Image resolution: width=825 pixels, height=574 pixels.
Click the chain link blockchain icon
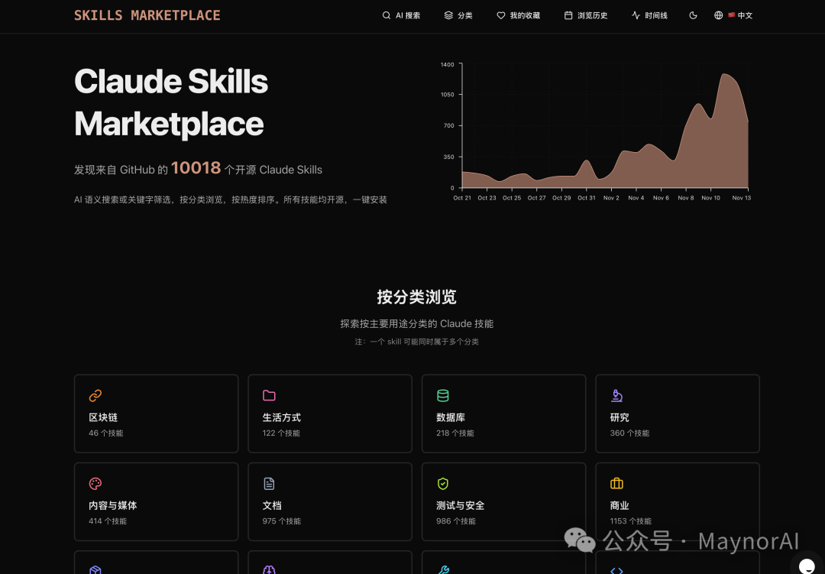coord(95,395)
